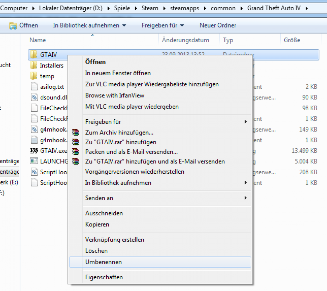Click the 'Neuer Ordner' toolbar button

pyautogui.click(x=218, y=25)
